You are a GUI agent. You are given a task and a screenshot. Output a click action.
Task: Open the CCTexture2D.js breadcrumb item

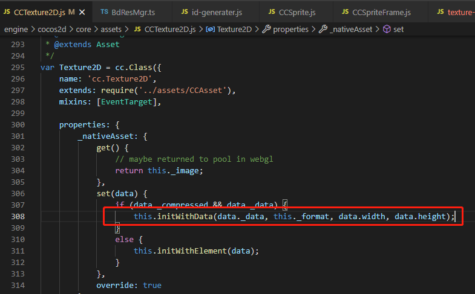click(x=170, y=30)
